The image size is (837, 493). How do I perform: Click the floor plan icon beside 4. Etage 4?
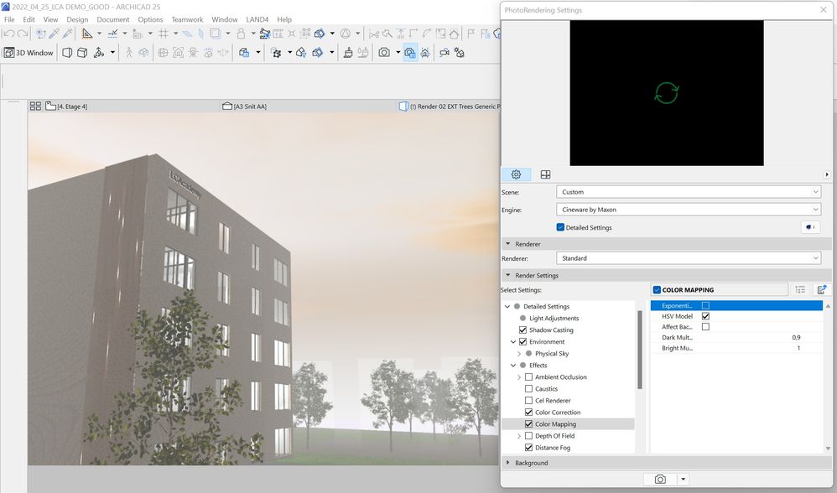(x=50, y=106)
